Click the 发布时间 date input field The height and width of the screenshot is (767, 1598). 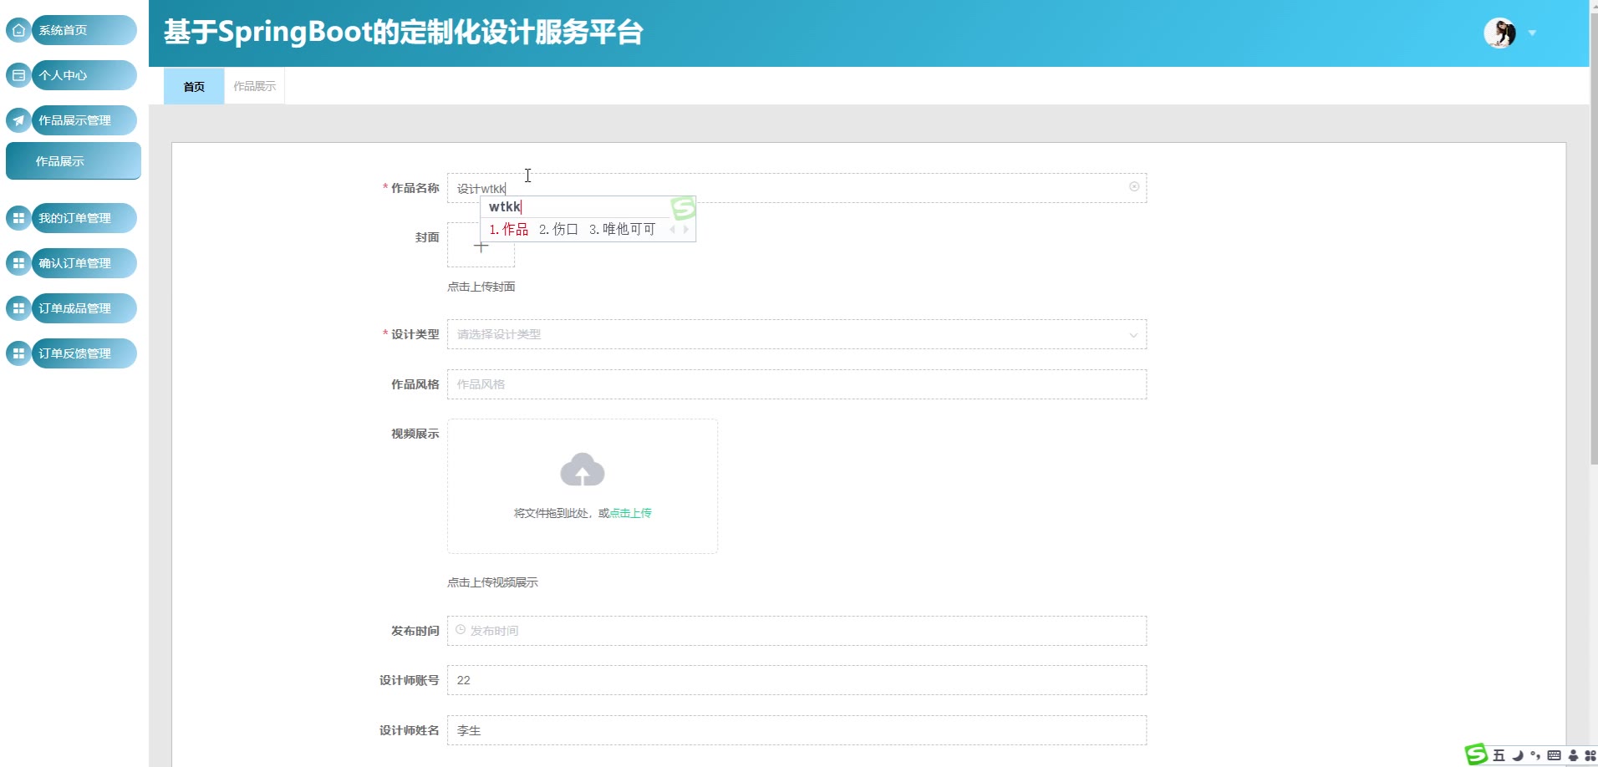pos(796,631)
